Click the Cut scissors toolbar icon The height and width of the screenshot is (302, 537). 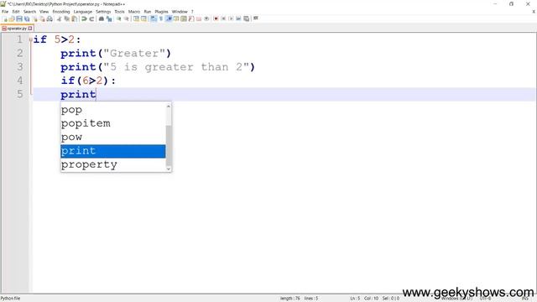coord(60,18)
